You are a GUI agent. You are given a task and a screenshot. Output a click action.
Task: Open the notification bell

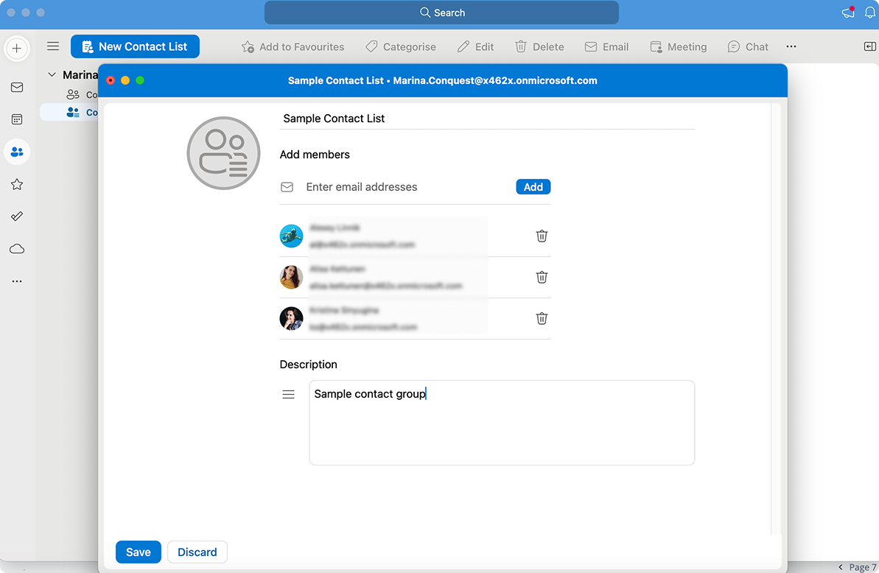[x=870, y=13]
